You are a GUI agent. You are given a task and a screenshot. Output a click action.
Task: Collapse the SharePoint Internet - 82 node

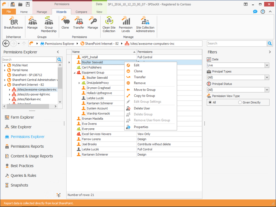click(5, 85)
